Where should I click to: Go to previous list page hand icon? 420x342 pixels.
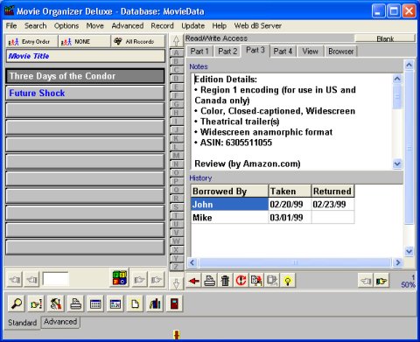(x=31, y=280)
